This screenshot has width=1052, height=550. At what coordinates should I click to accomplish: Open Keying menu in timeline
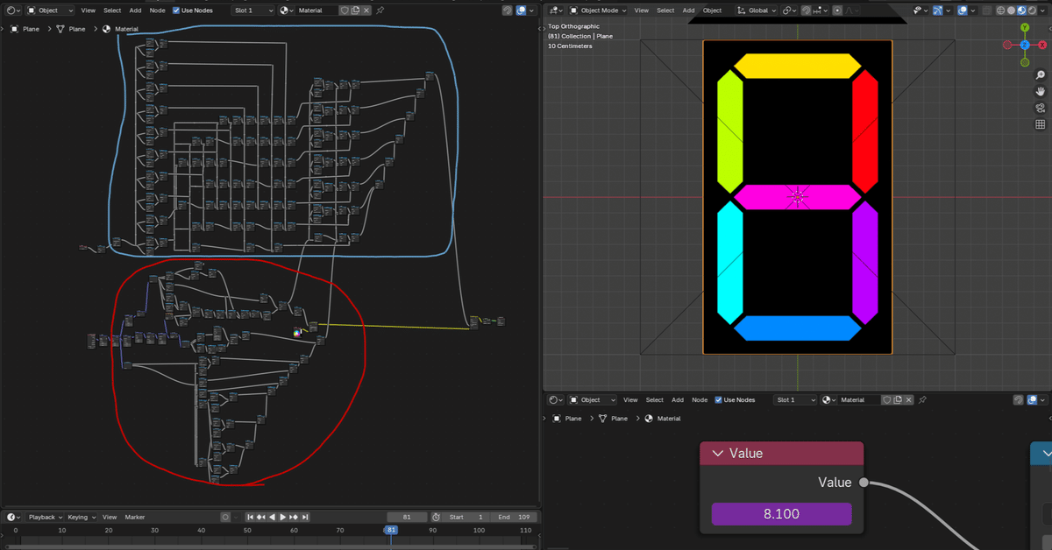point(80,518)
